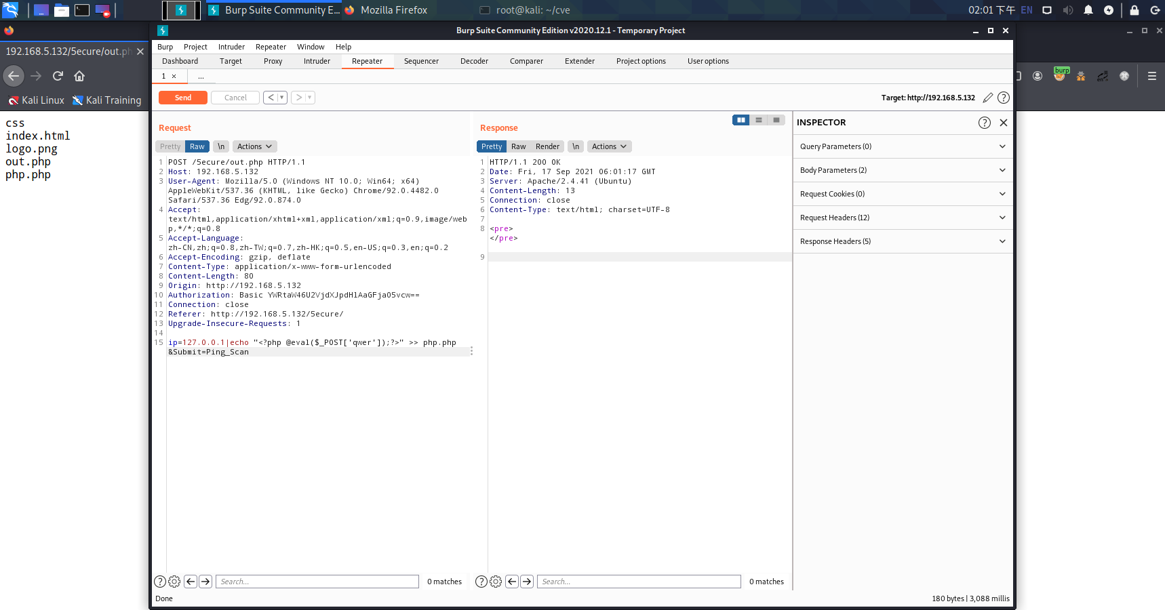Open Kali applications menu icon
Screen dimensions: 1165x610
pos(10,9)
